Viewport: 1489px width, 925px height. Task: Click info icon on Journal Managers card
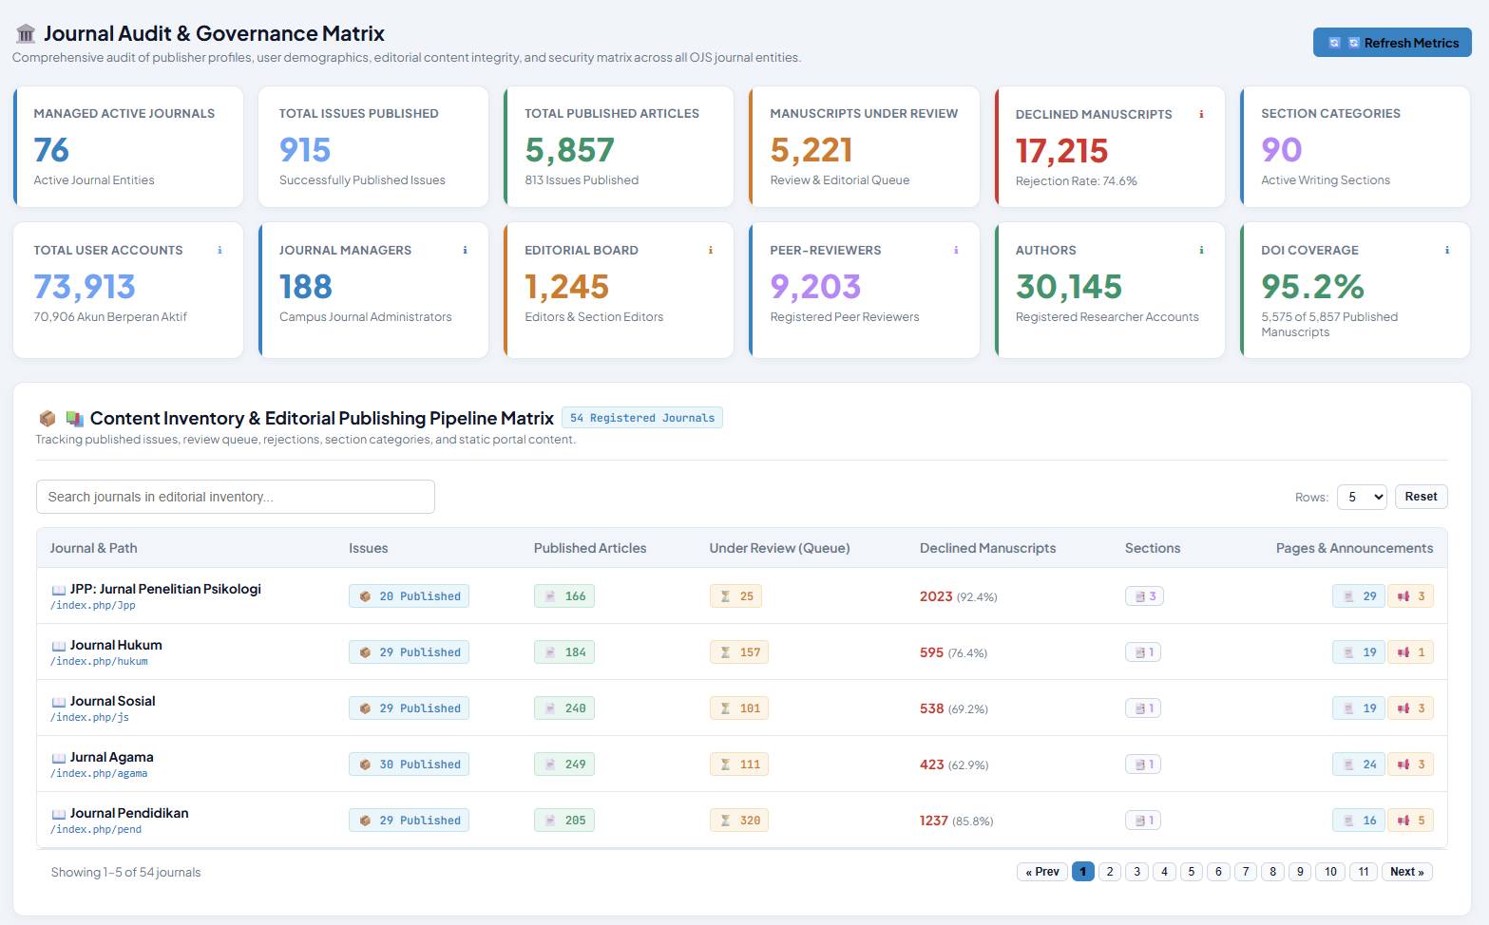pyautogui.click(x=465, y=251)
